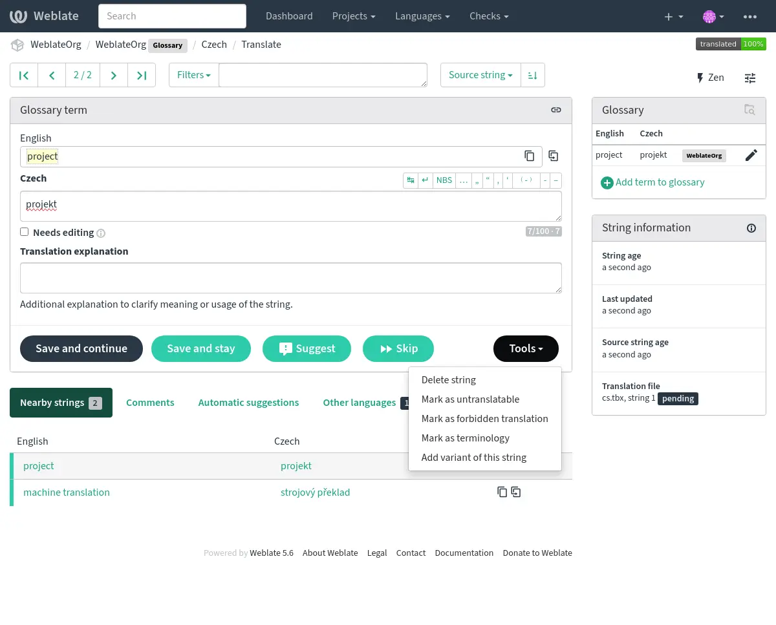Copy source text icon inside English field

[530, 156]
